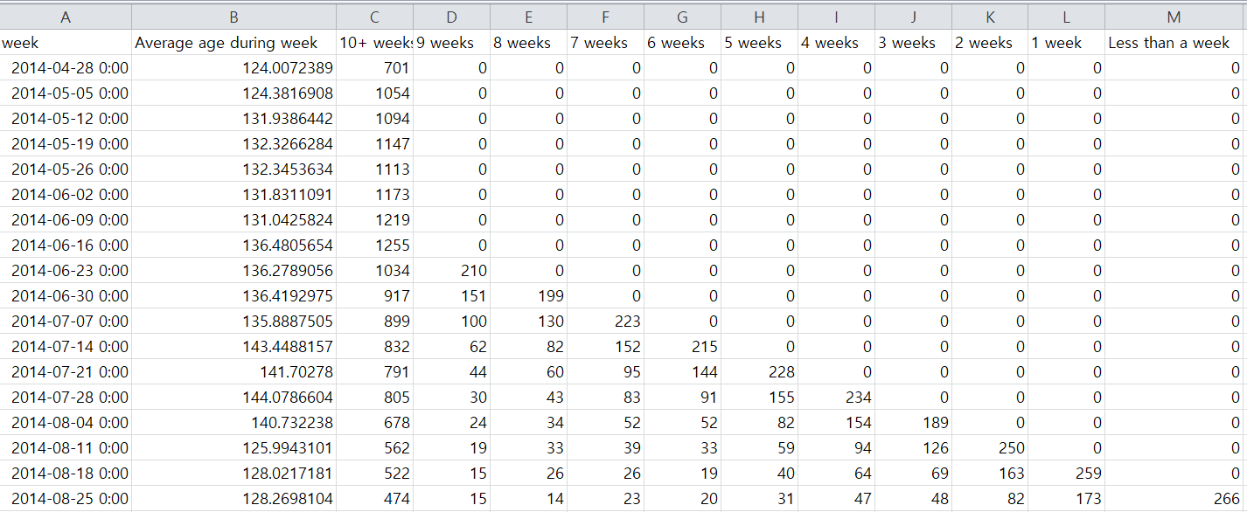Select 10+ weeks value 474
The height and width of the screenshot is (512, 1247).
[374, 498]
